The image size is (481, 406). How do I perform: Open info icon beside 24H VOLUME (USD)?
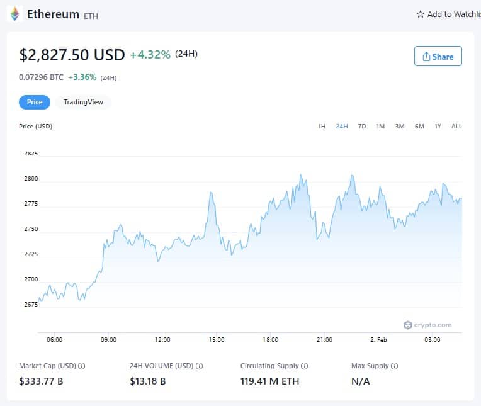199,366
